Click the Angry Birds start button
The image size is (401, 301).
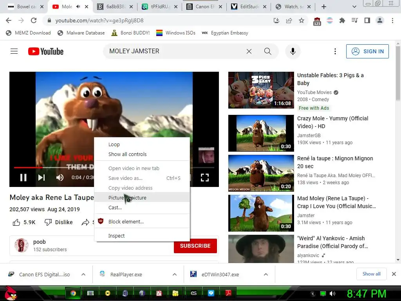click(x=10, y=293)
